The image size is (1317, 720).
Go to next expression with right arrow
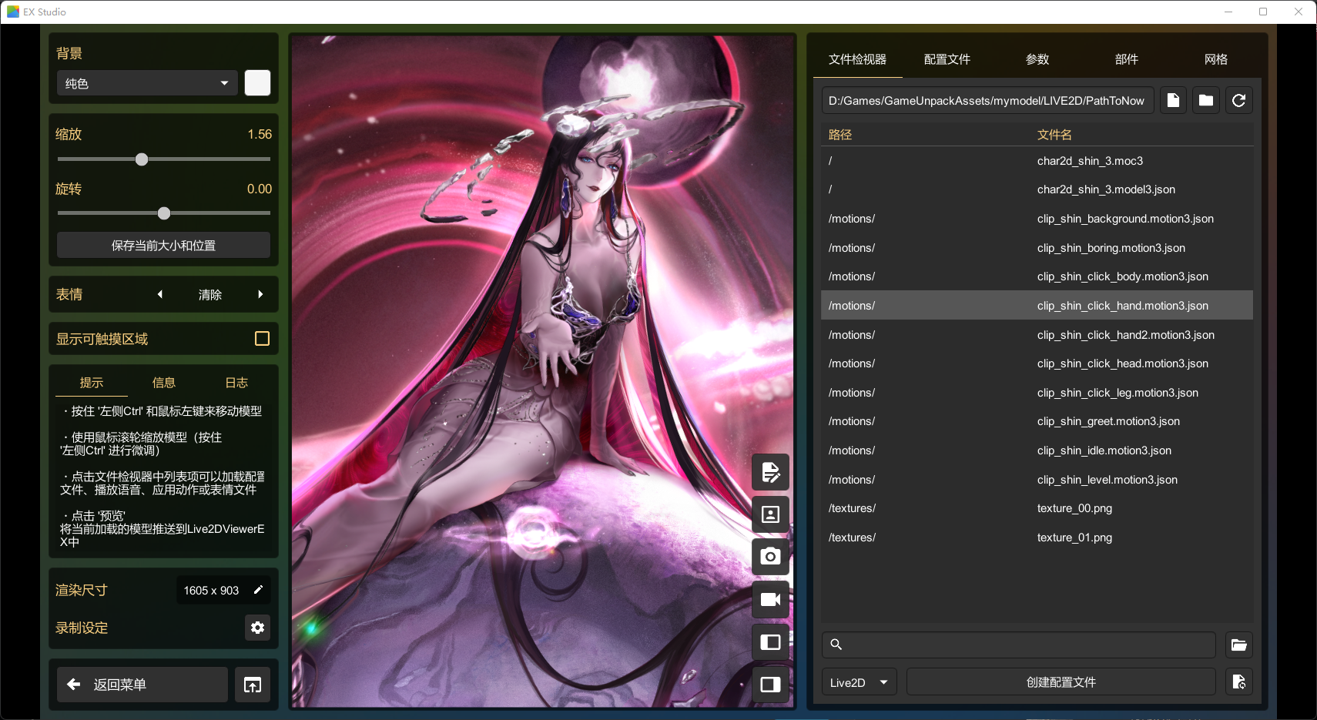tap(260, 294)
